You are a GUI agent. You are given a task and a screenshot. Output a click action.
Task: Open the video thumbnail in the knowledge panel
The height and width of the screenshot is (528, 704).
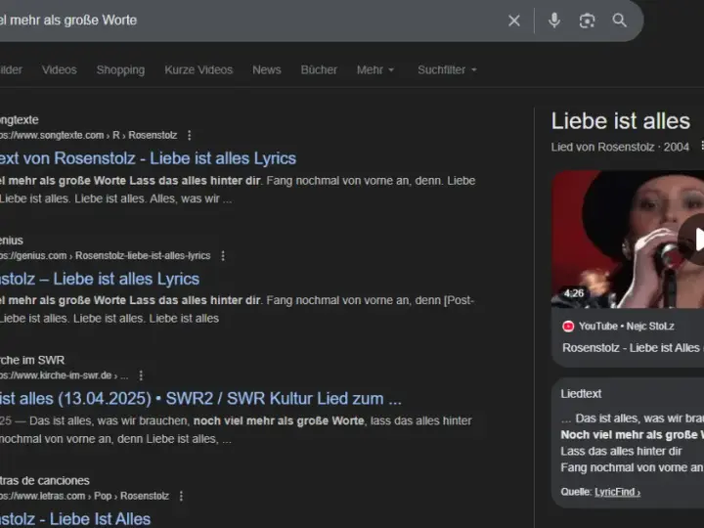[628, 239]
